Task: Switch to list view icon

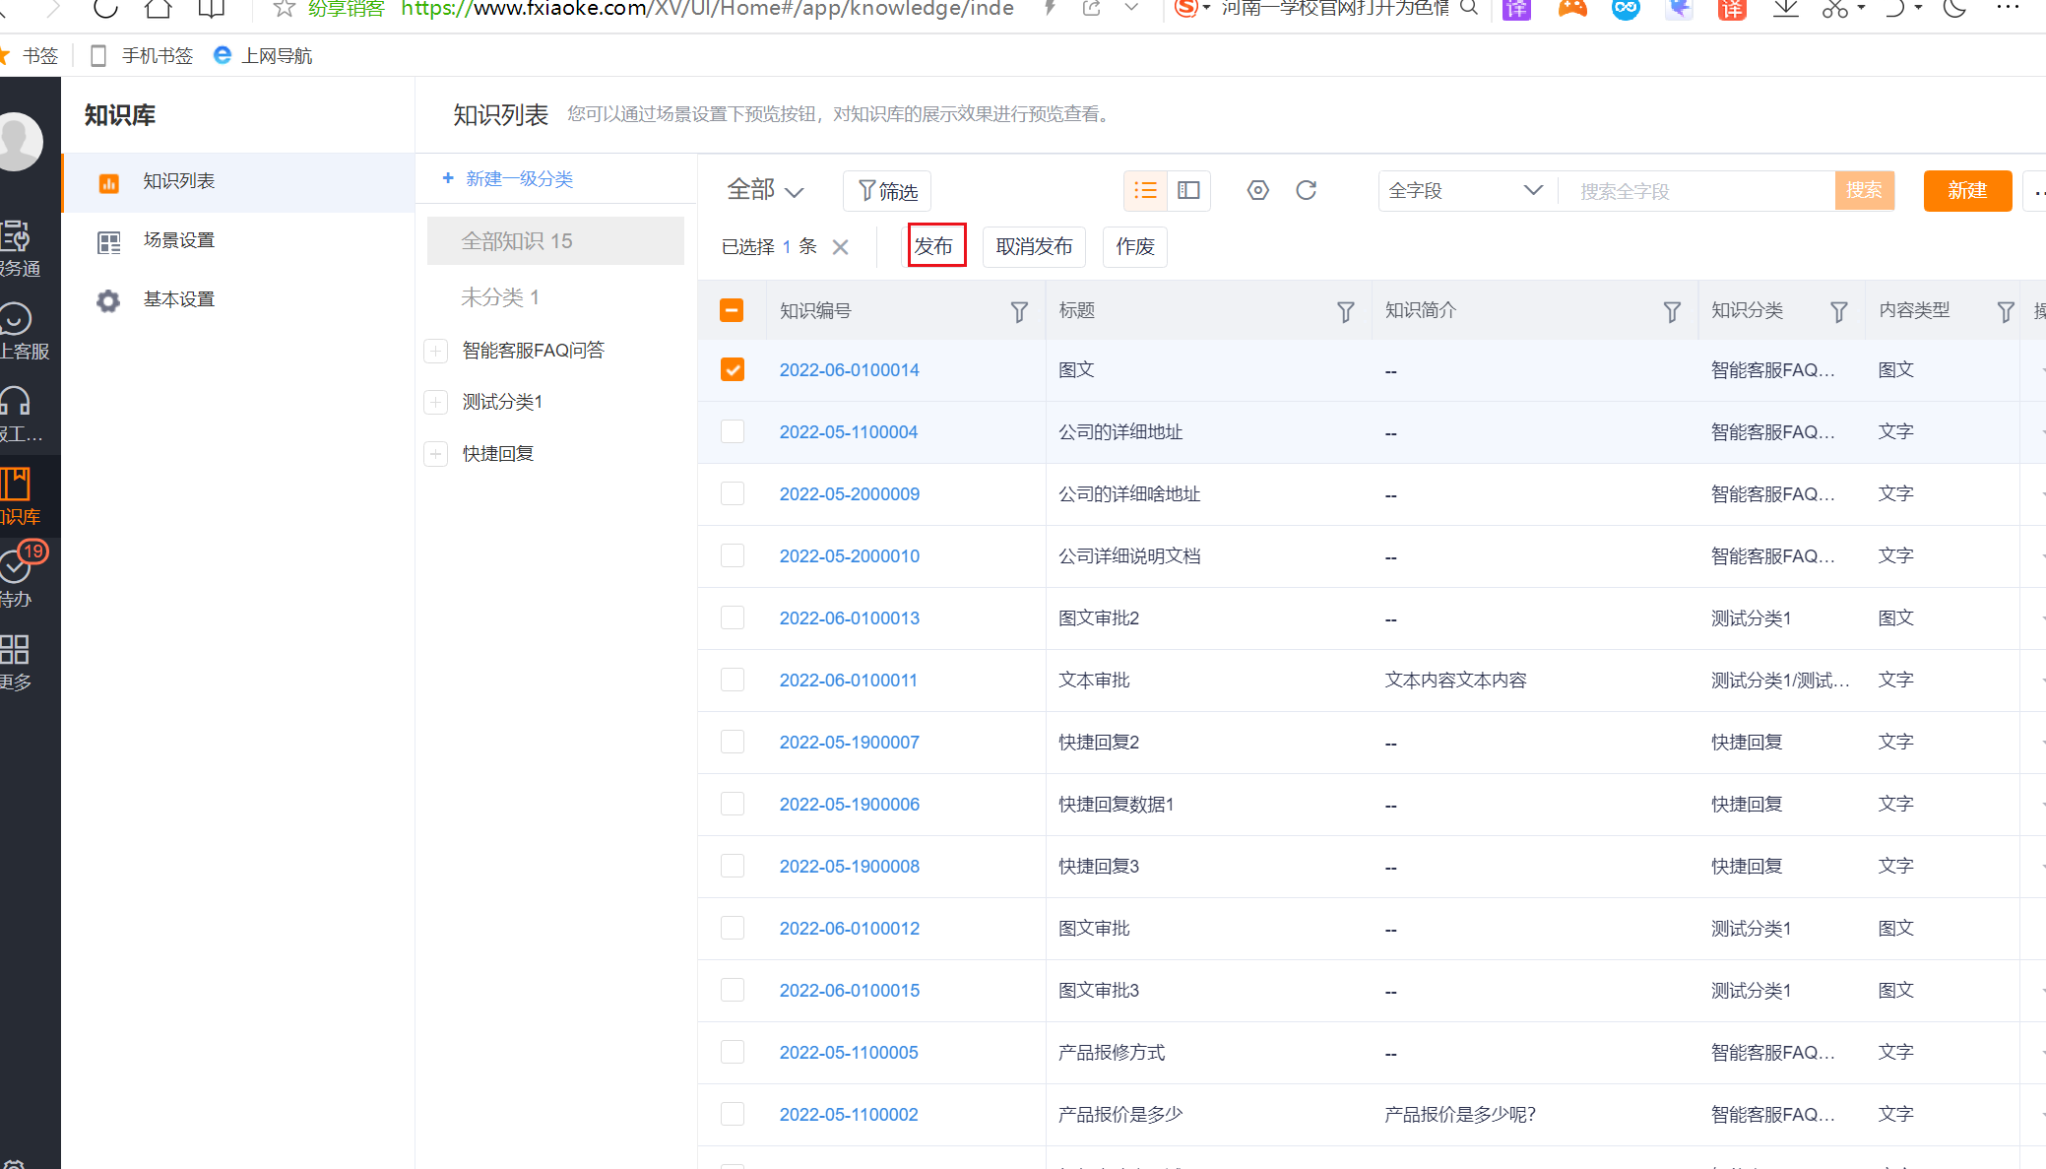Action: pos(1145,190)
